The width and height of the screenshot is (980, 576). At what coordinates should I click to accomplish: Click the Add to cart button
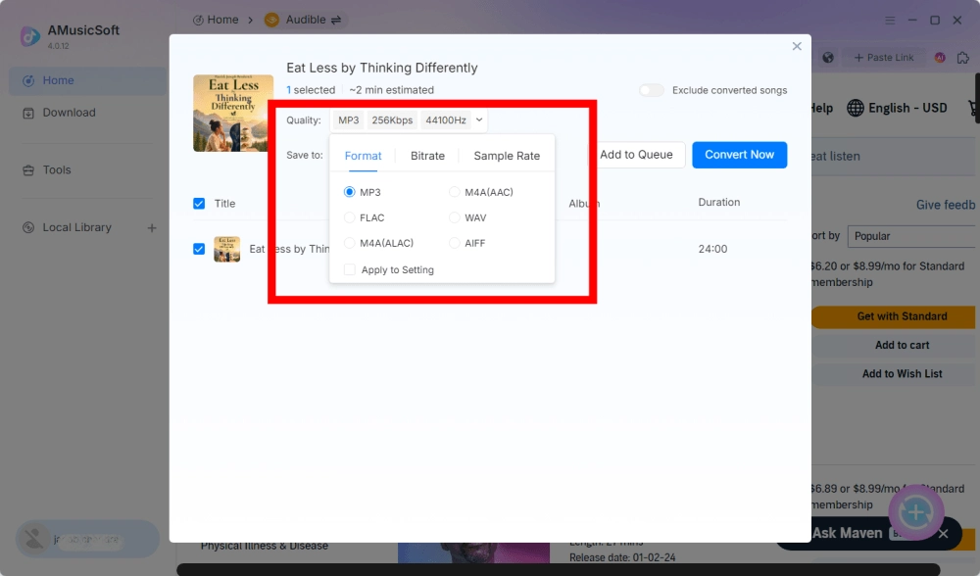click(895, 345)
